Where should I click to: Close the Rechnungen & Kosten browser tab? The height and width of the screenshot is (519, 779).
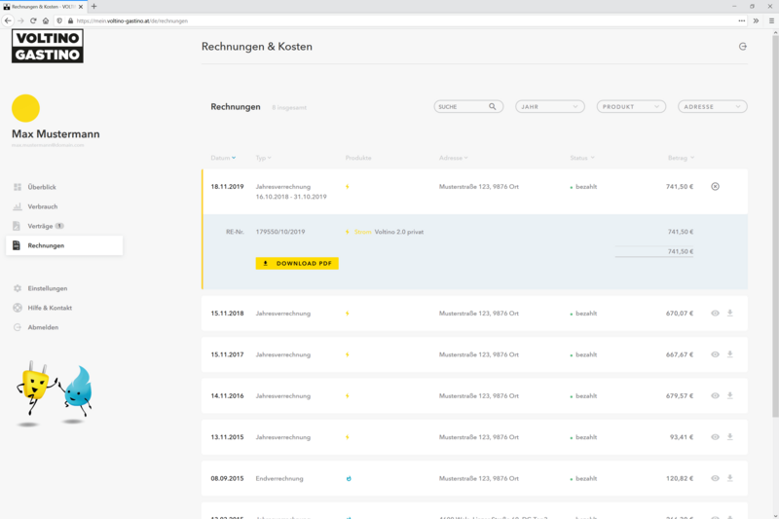[81, 7]
